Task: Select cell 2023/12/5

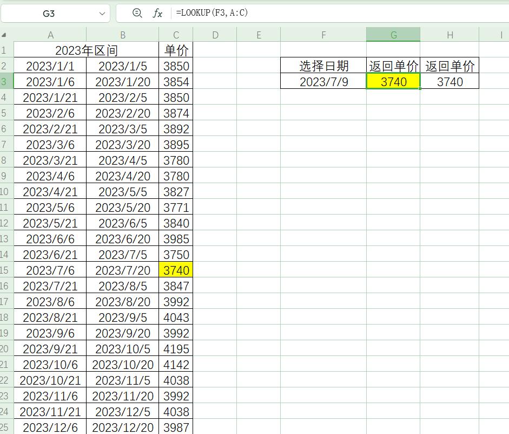Action: (123, 411)
